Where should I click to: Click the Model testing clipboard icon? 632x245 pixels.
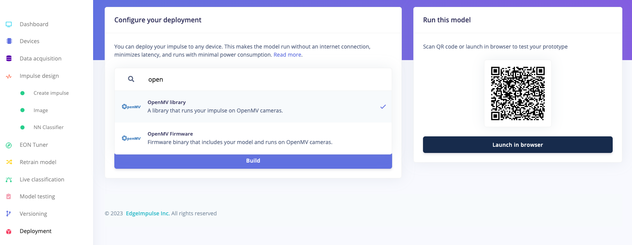click(9, 196)
